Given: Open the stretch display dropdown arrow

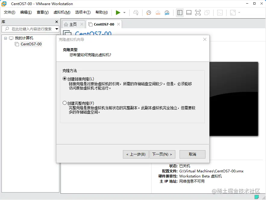Looking at the screenshot, I should click(239, 13).
